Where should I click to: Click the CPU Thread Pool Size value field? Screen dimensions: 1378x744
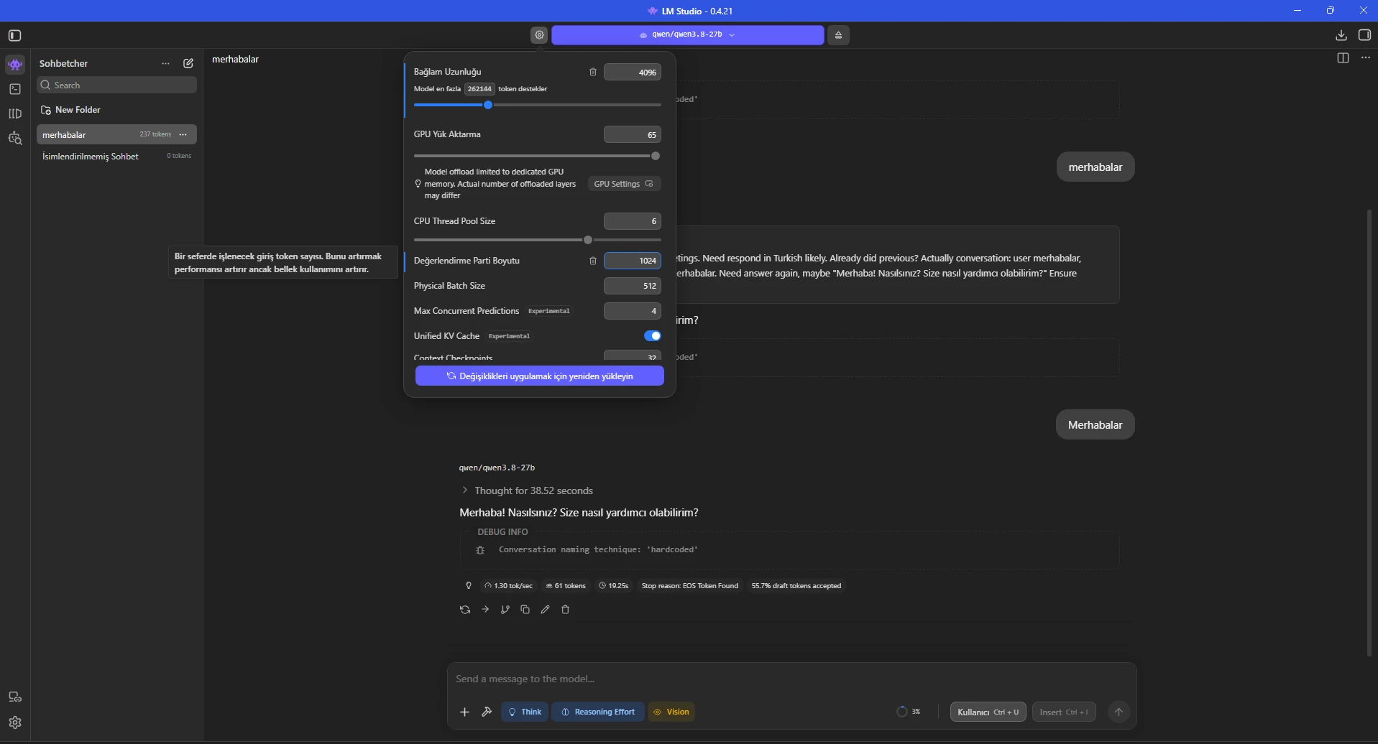pos(633,221)
